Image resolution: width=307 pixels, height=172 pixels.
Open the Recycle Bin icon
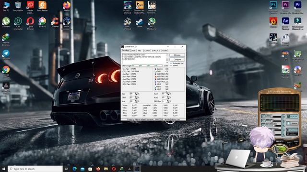(18, 6)
